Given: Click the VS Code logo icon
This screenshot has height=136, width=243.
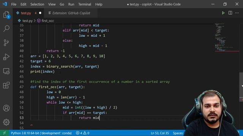Looking at the screenshot, I should [5, 4].
